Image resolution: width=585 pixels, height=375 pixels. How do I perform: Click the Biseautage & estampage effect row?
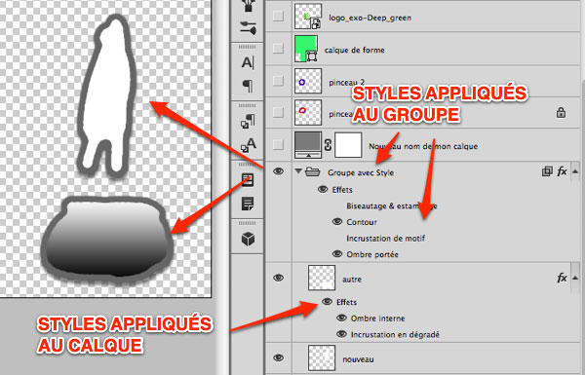pos(392,206)
